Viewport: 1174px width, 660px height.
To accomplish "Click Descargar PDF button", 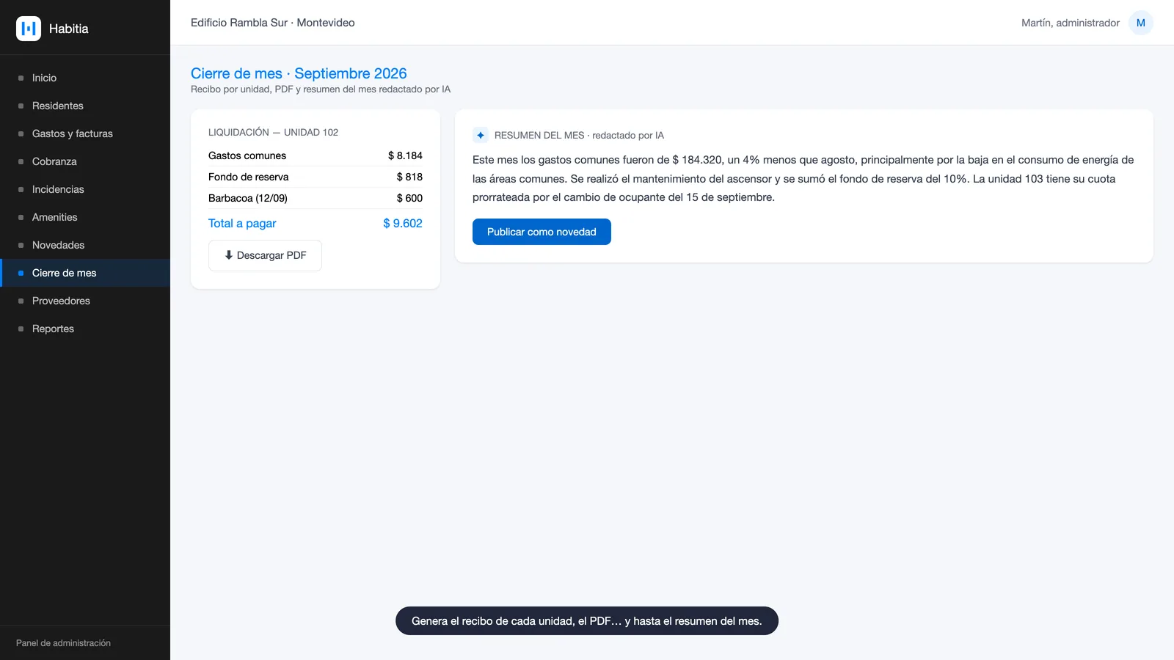I will [265, 255].
